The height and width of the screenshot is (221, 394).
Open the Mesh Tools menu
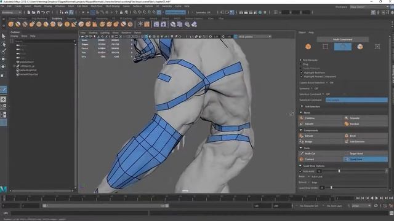(x=97, y=6)
